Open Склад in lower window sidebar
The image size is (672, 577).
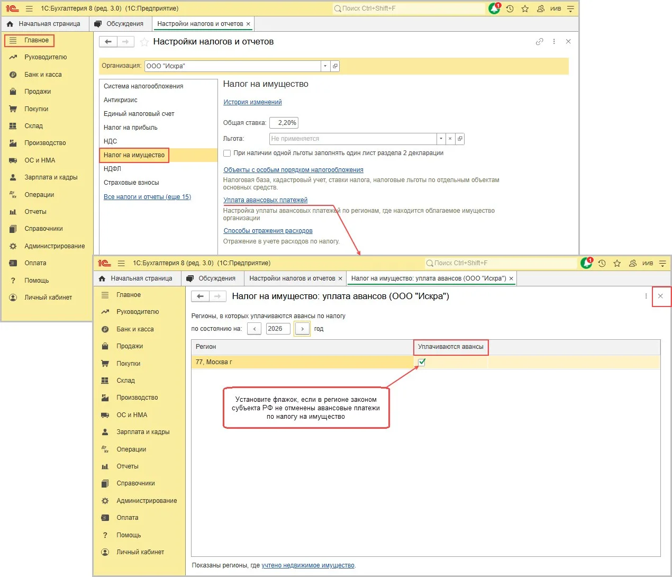click(125, 381)
